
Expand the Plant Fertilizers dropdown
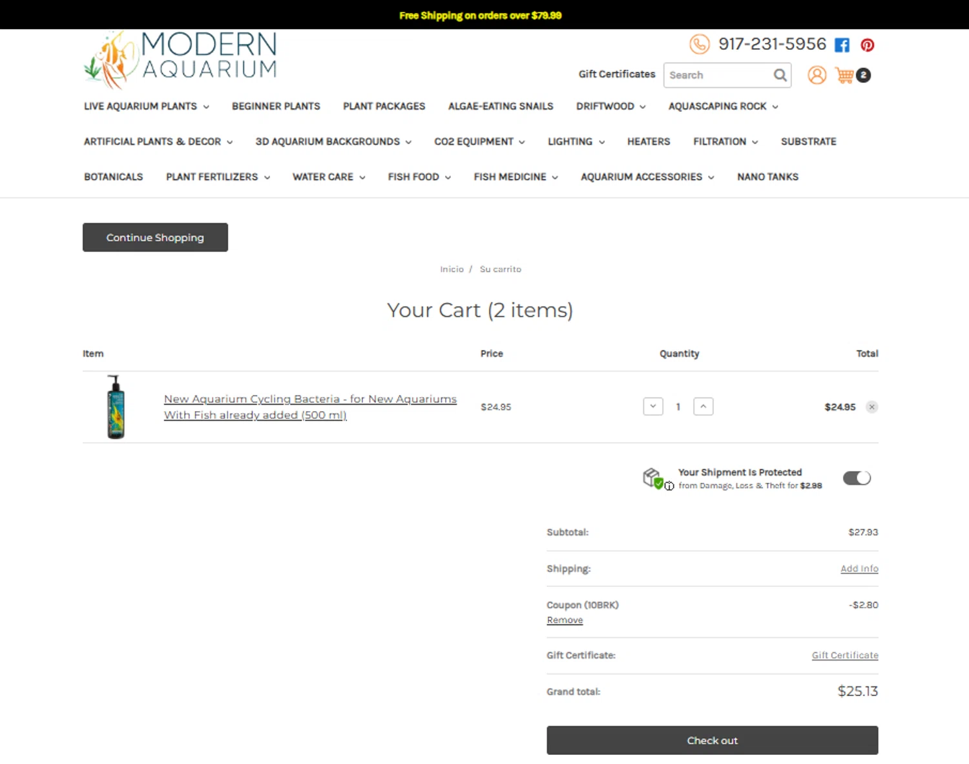coord(218,177)
